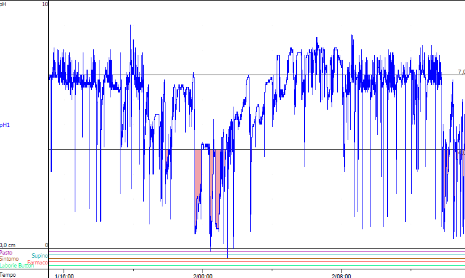Select the Laborie Button event row label

17,266
